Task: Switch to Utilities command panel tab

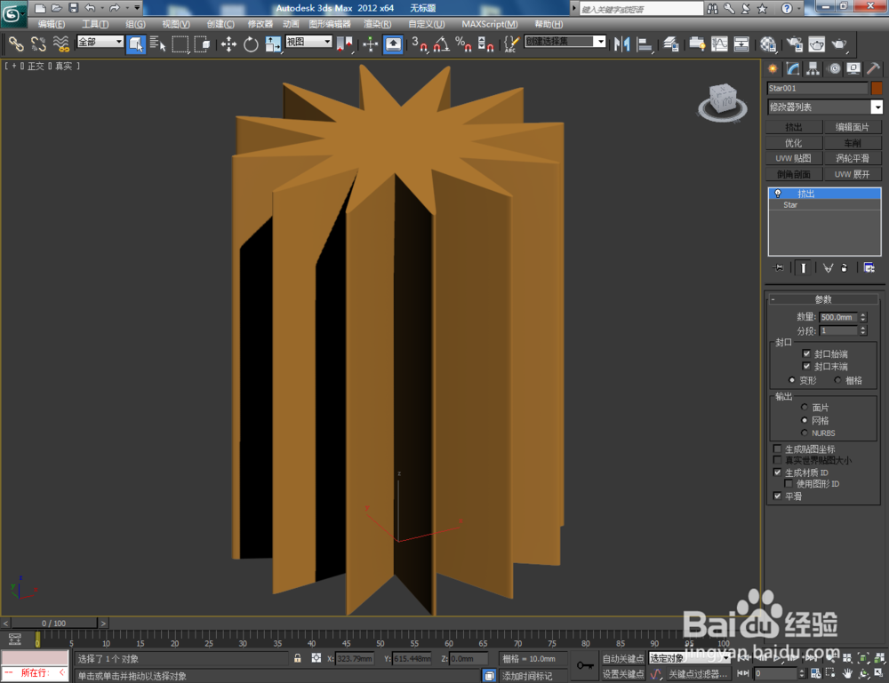Action: tap(874, 69)
